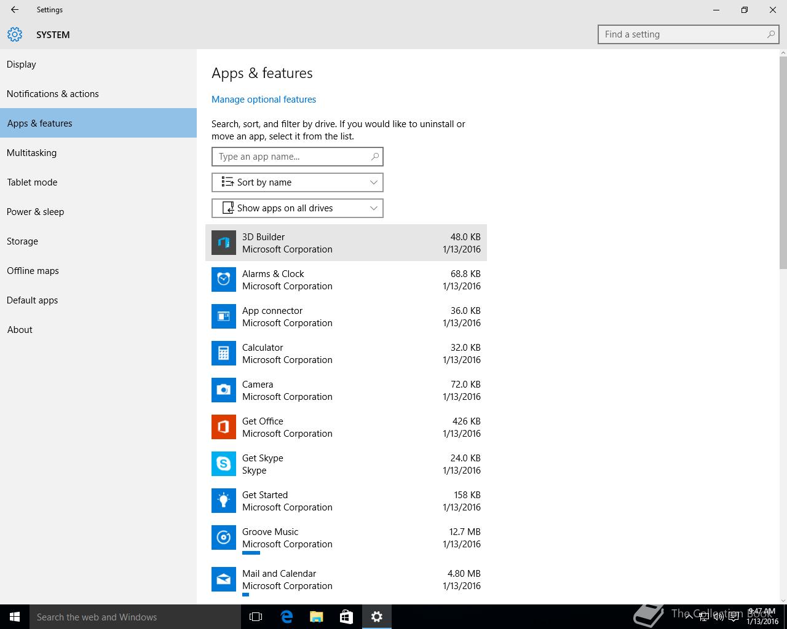
Task: Click the Find a setting search field
Action: click(689, 34)
